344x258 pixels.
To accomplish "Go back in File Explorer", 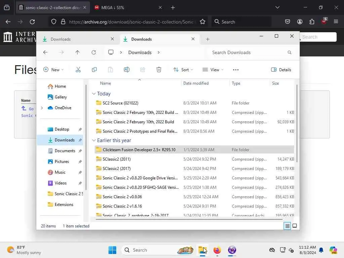I will coord(45,52).
